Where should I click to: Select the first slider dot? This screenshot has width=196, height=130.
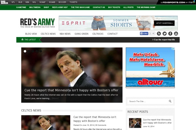[25, 51]
